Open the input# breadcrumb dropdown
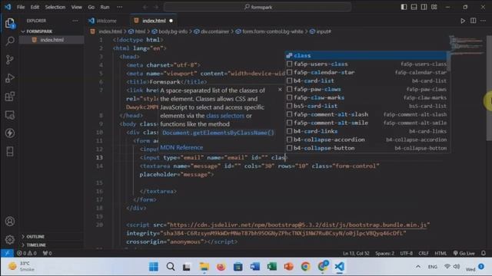 coord(321,31)
